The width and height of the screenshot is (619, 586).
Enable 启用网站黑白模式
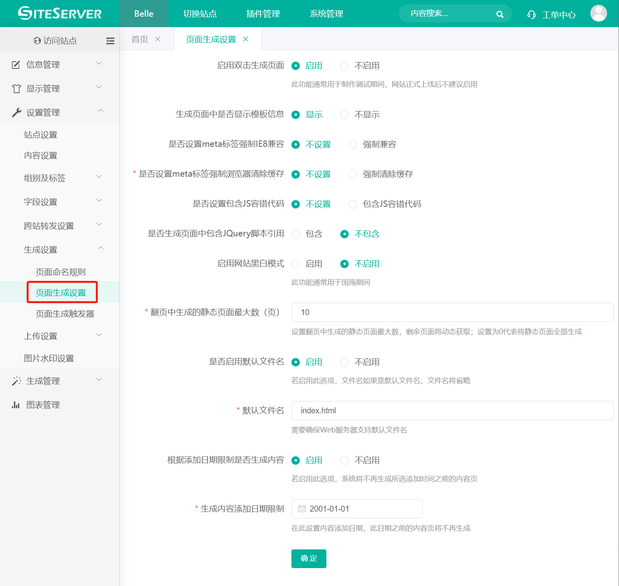295,264
